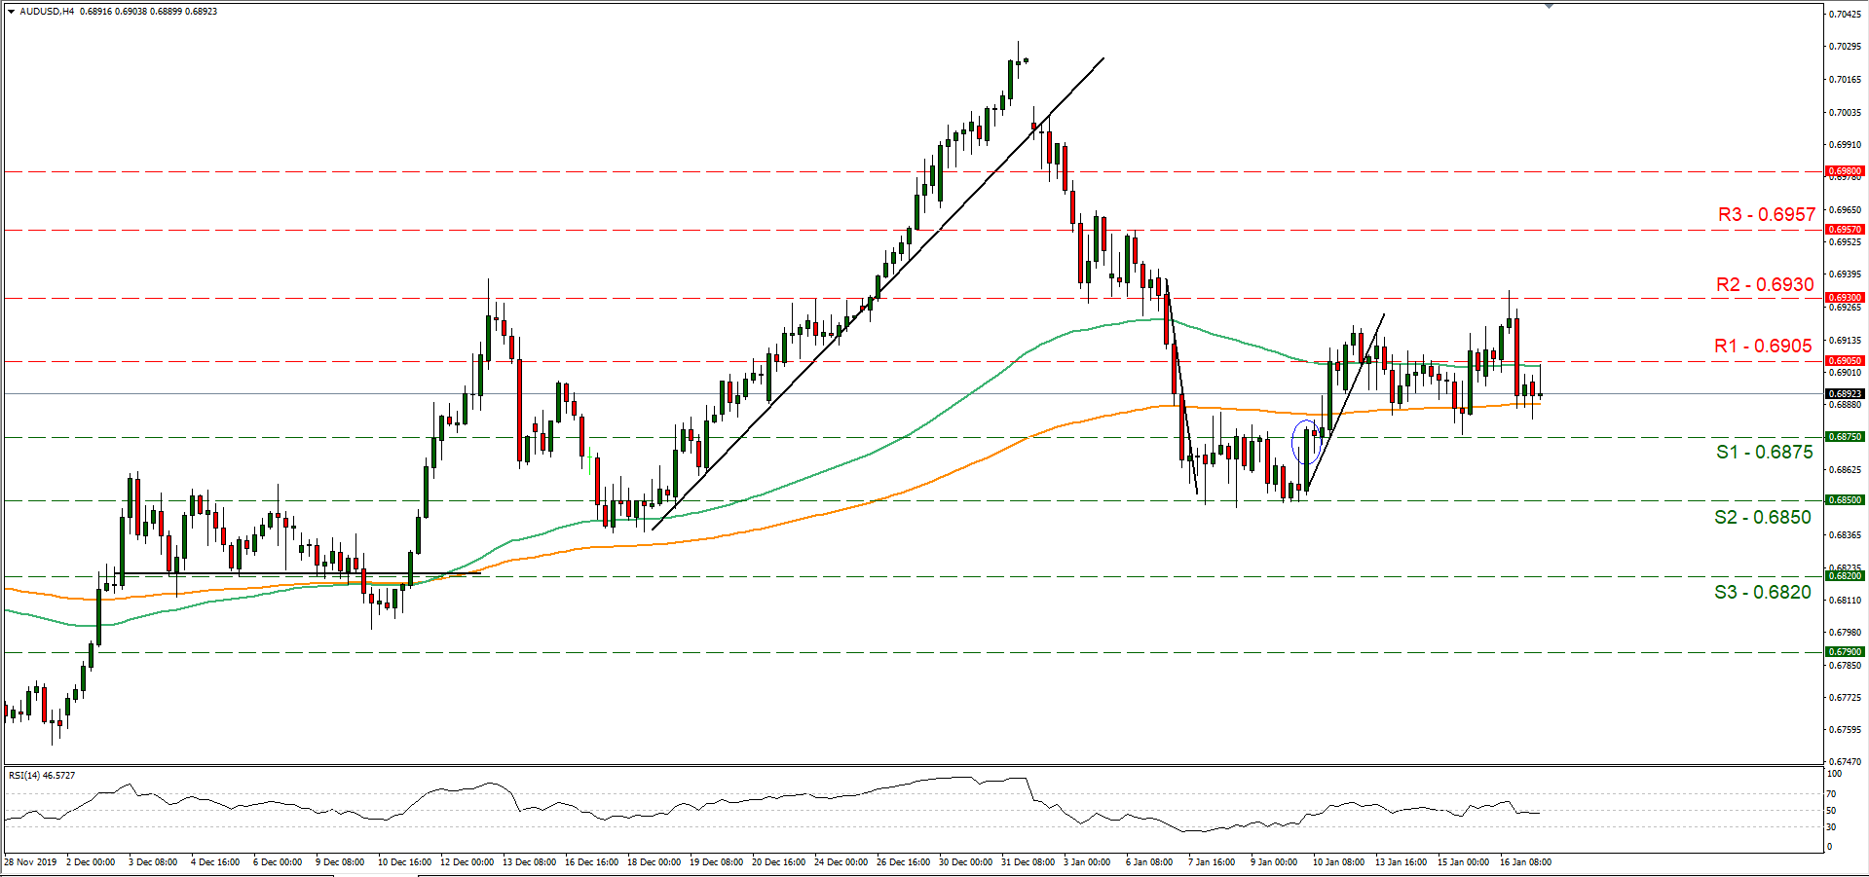Click the red 0.69800 price tag

tap(1844, 171)
